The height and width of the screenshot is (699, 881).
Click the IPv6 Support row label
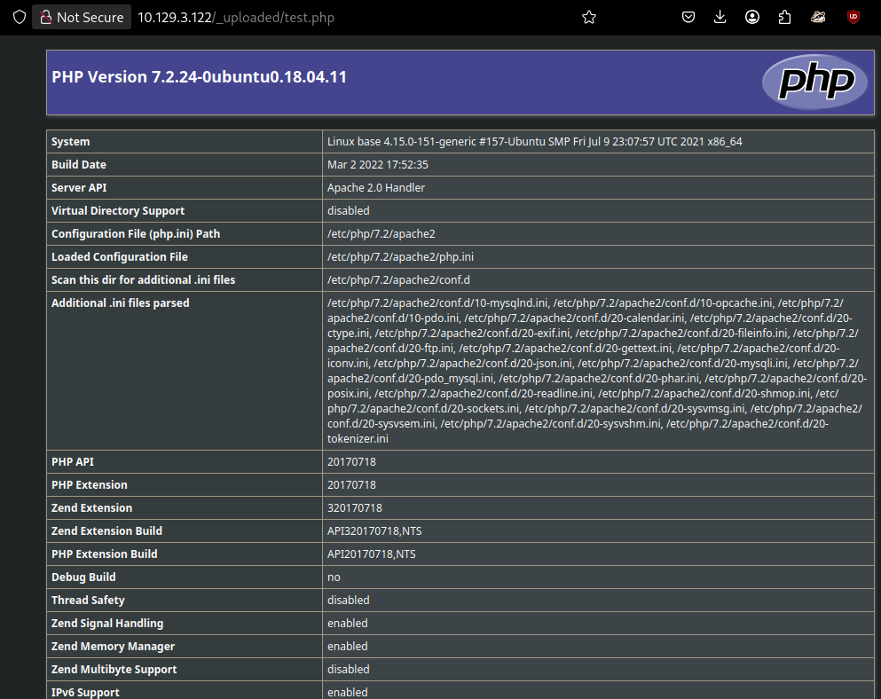(85, 692)
